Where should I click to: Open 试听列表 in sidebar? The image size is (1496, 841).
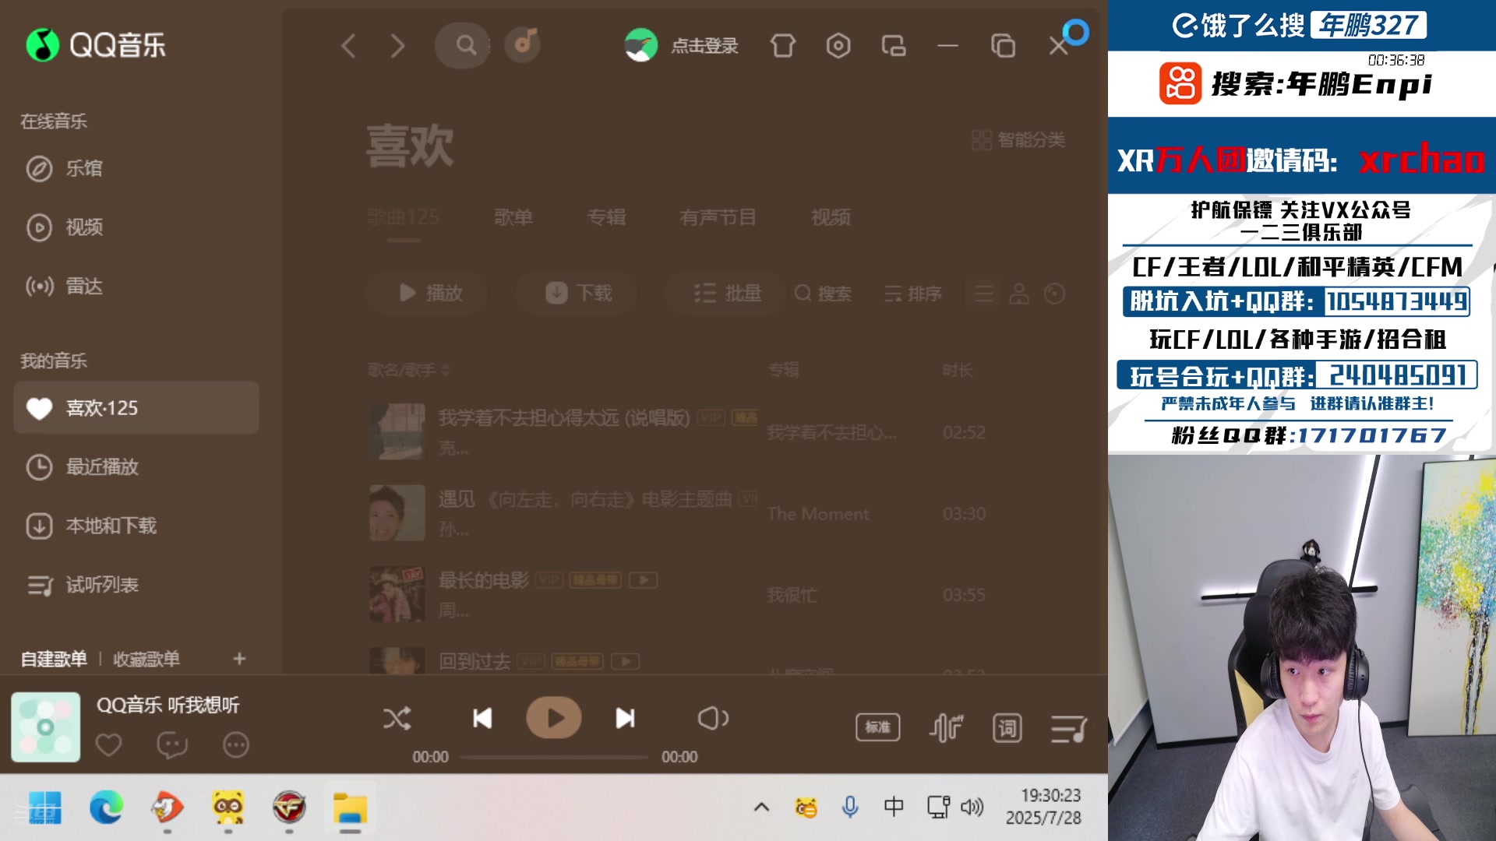(82, 586)
